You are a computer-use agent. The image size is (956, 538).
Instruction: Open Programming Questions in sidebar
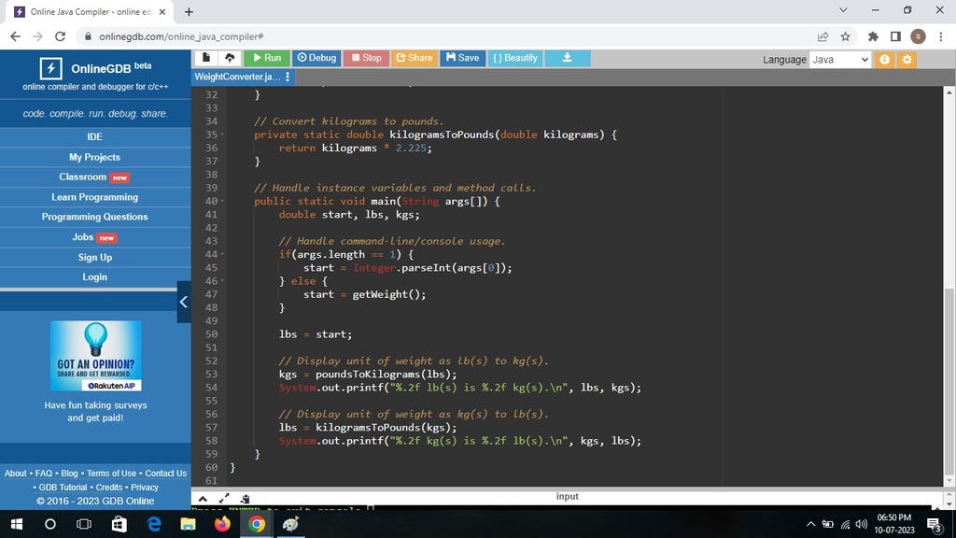95,217
